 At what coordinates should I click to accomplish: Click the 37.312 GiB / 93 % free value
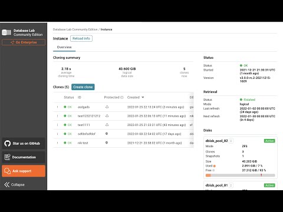pyautogui.click(x=254, y=170)
